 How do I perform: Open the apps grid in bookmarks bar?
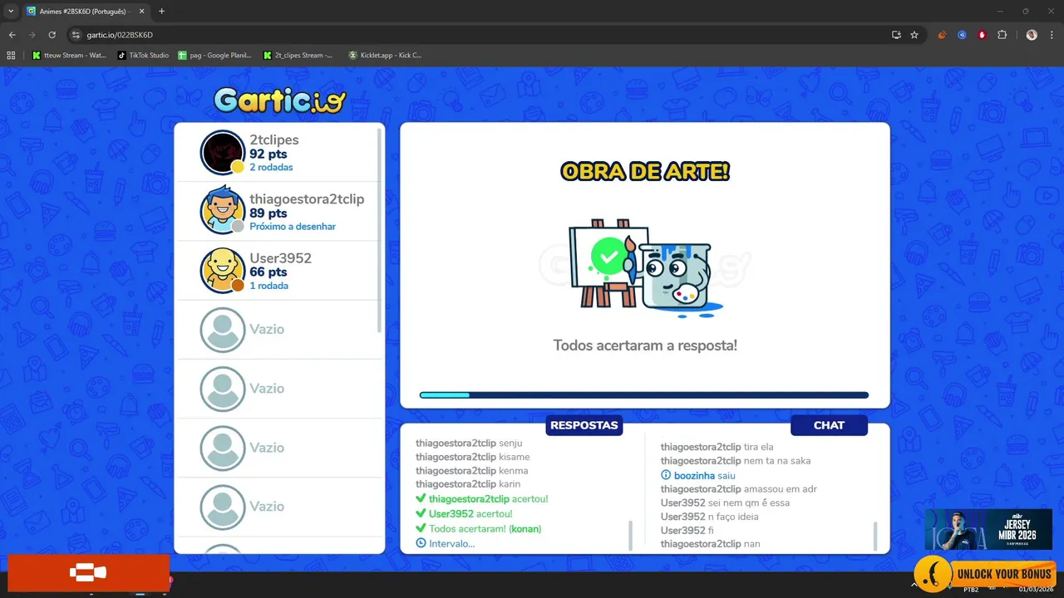tap(11, 56)
